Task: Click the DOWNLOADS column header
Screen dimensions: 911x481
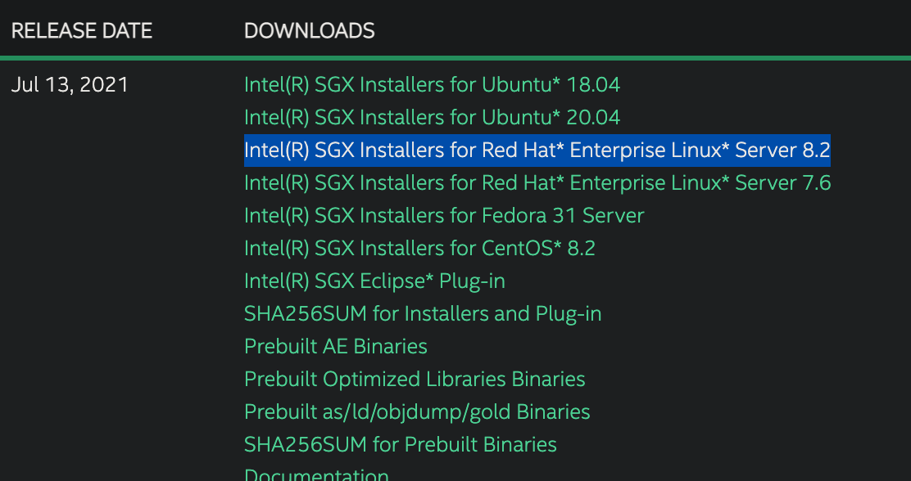Action: coord(309,30)
